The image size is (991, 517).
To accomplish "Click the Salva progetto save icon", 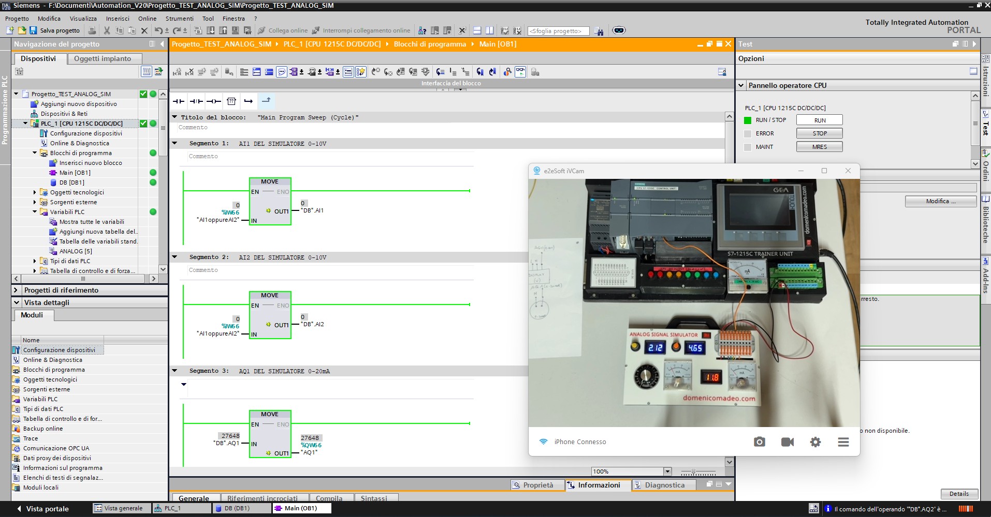I will (33, 31).
